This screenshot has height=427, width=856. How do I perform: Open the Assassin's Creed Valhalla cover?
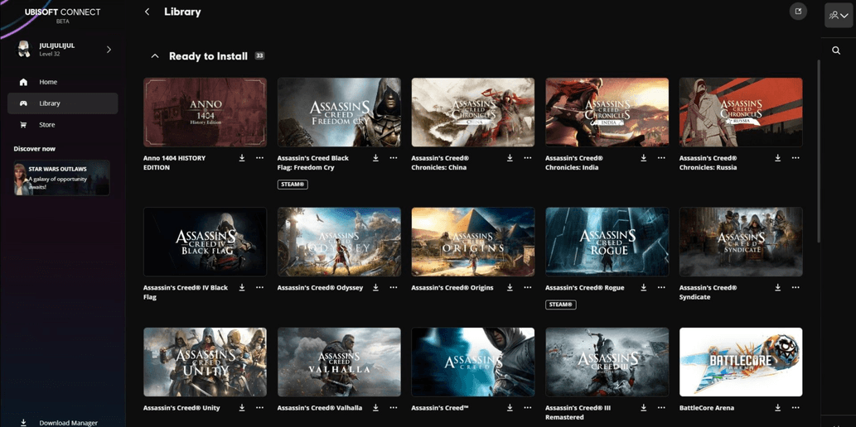pyautogui.click(x=339, y=362)
